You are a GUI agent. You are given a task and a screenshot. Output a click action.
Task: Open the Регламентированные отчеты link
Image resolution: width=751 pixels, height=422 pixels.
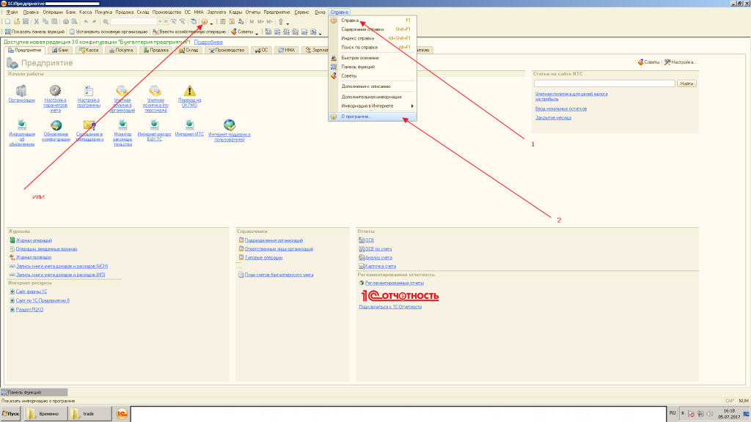pos(395,284)
